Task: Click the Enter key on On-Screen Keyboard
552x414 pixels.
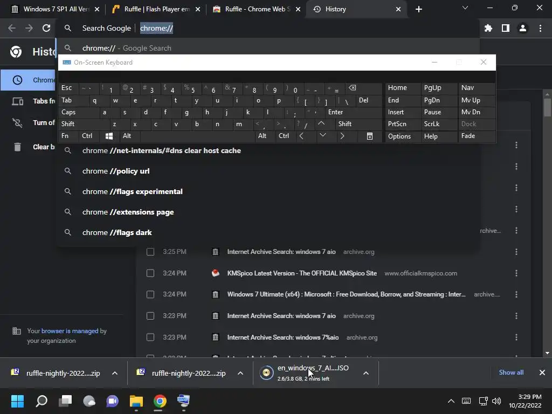Action: [354, 112]
